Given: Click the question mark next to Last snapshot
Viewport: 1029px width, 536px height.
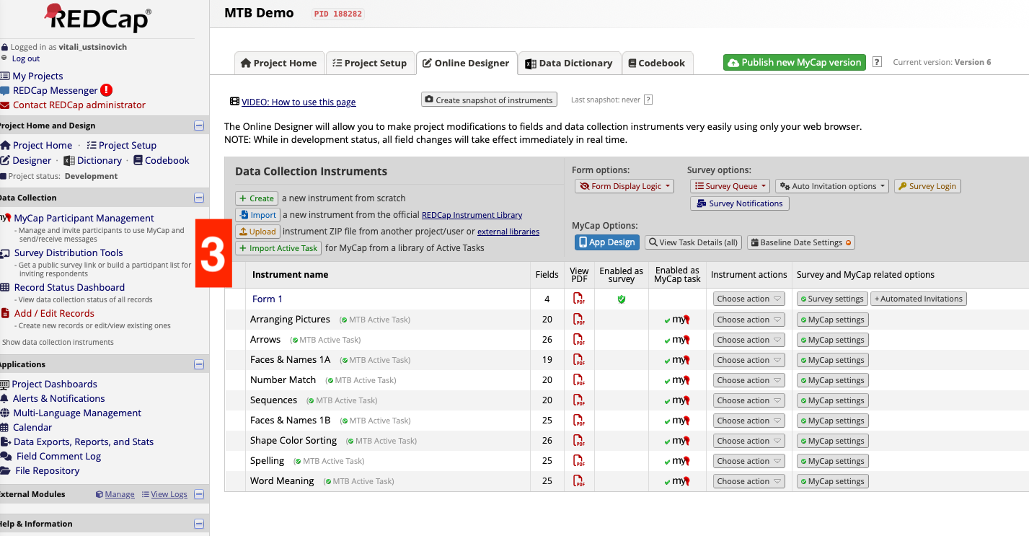Looking at the screenshot, I should [648, 100].
